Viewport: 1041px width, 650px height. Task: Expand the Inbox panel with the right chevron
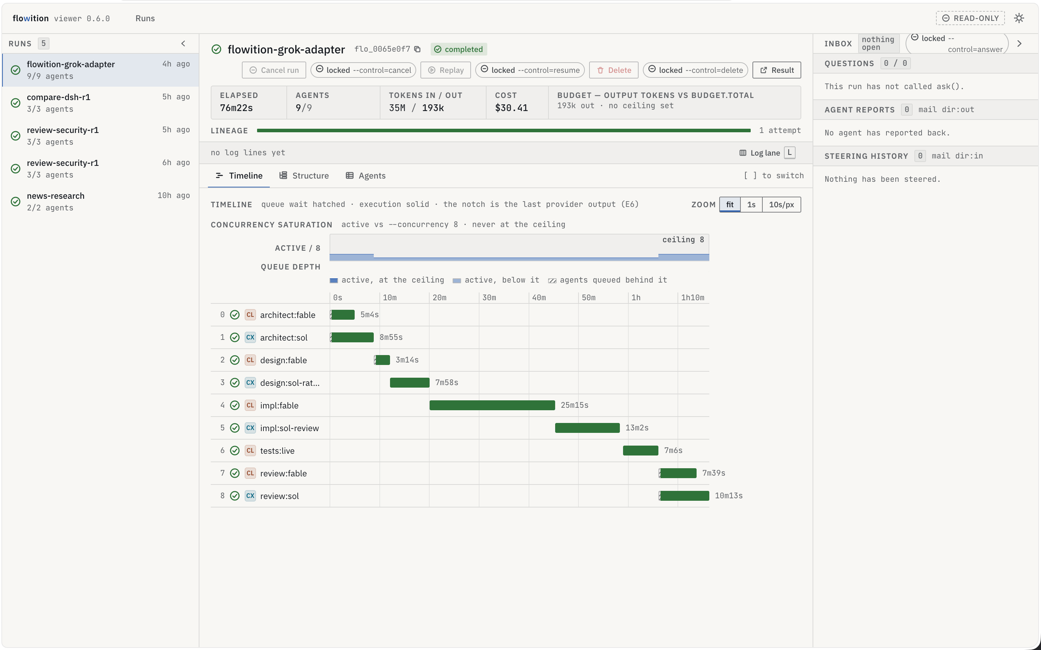click(1019, 43)
